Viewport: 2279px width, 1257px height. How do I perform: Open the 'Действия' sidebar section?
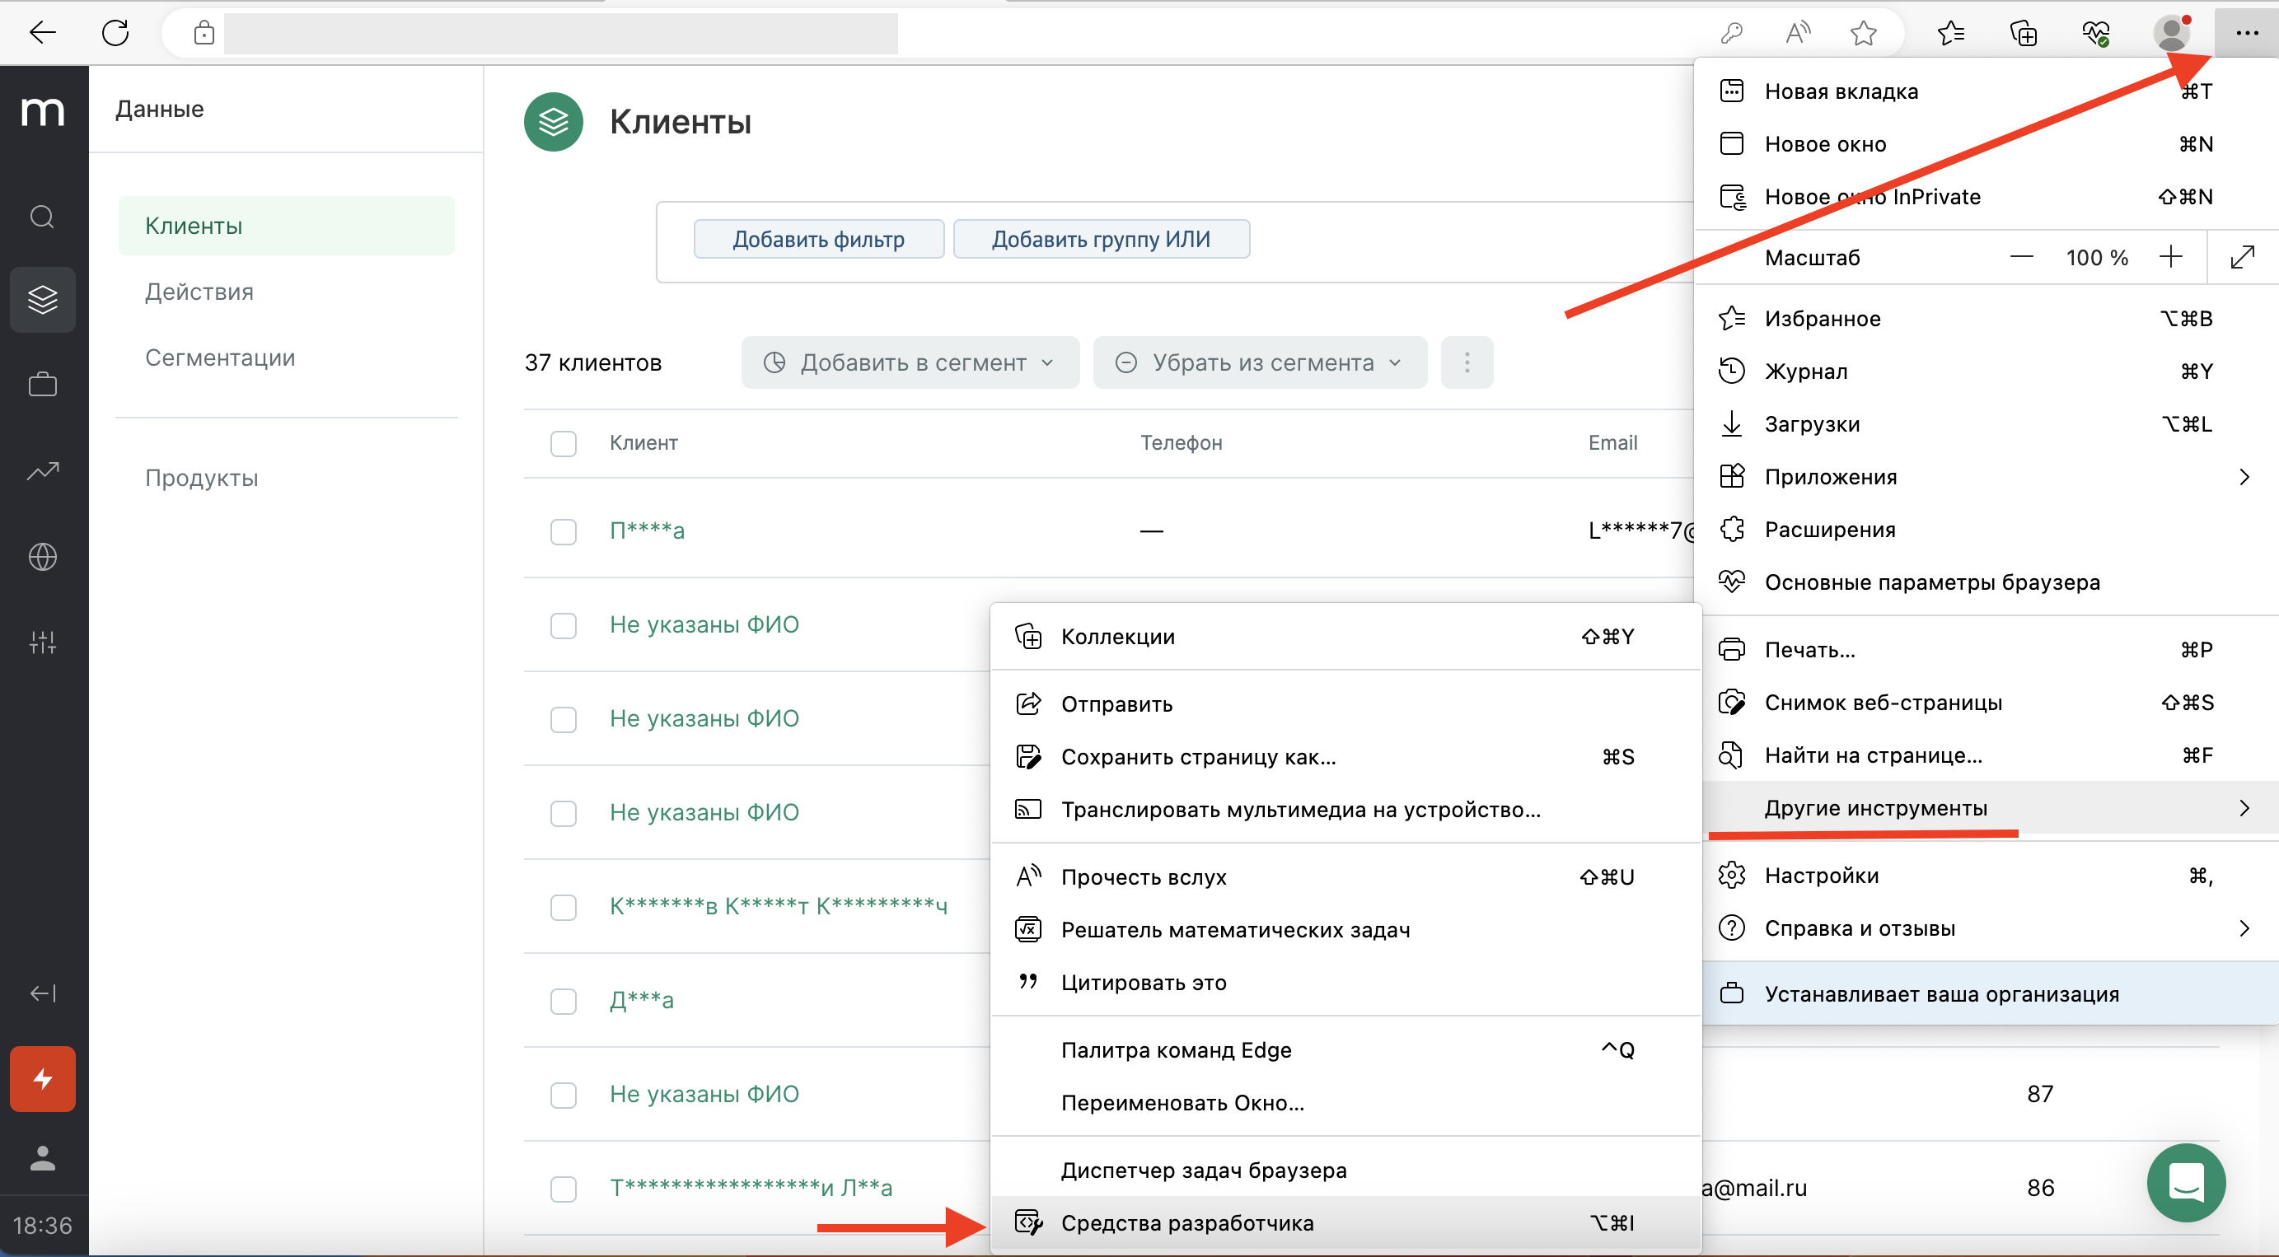point(199,292)
